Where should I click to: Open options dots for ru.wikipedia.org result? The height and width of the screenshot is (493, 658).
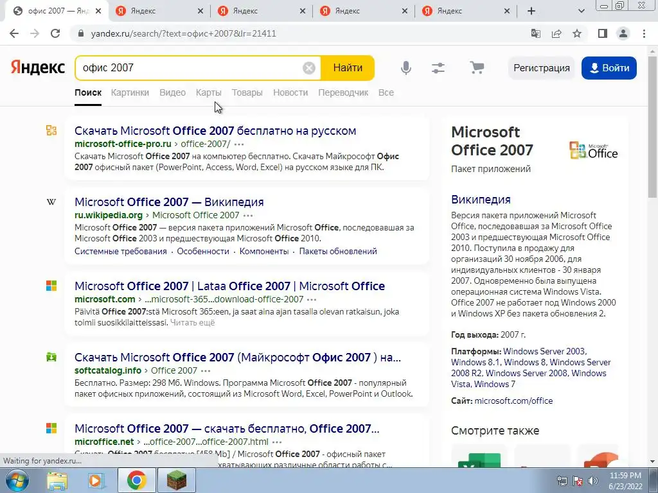tap(248, 216)
